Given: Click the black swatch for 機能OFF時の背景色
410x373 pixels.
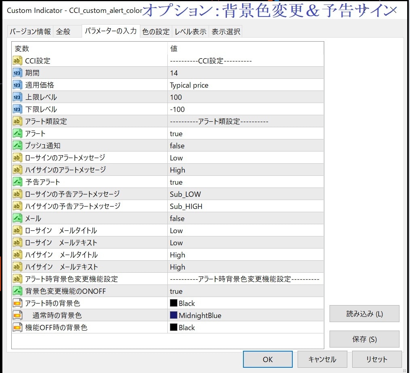Looking at the screenshot, I should click(x=173, y=327).
